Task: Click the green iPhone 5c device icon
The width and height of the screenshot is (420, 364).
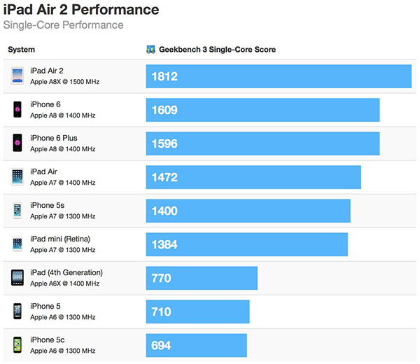Action: click(17, 345)
